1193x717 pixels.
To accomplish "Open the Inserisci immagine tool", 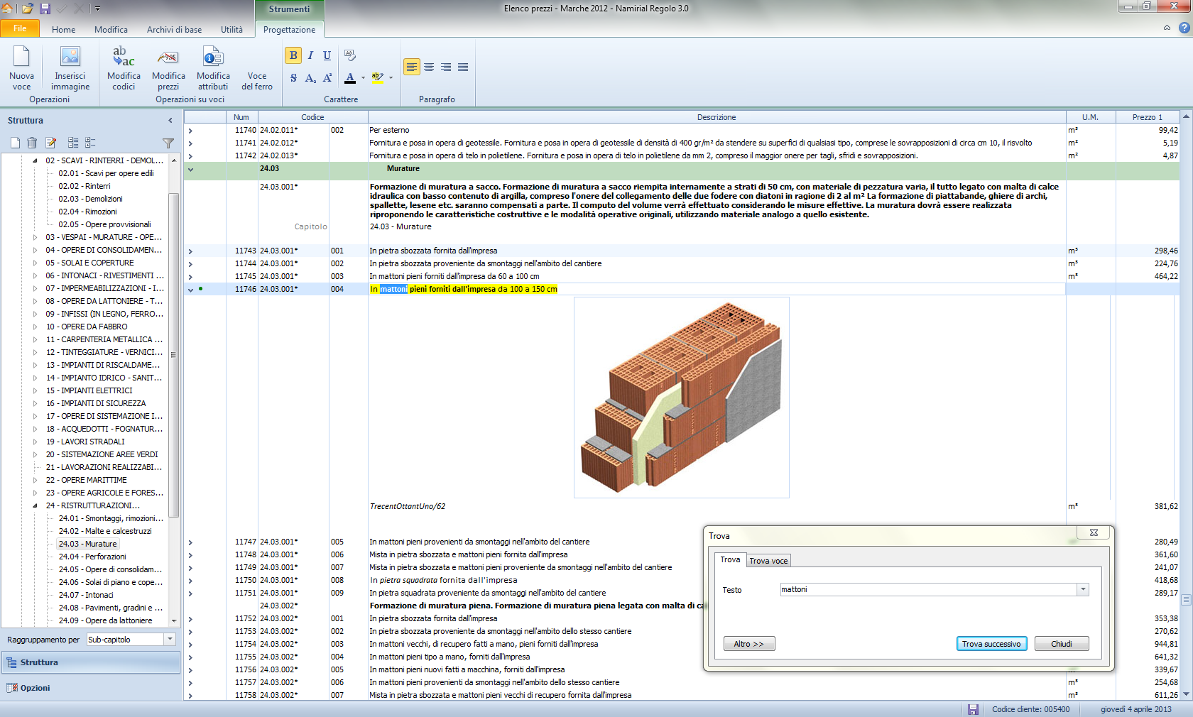I will point(70,57).
